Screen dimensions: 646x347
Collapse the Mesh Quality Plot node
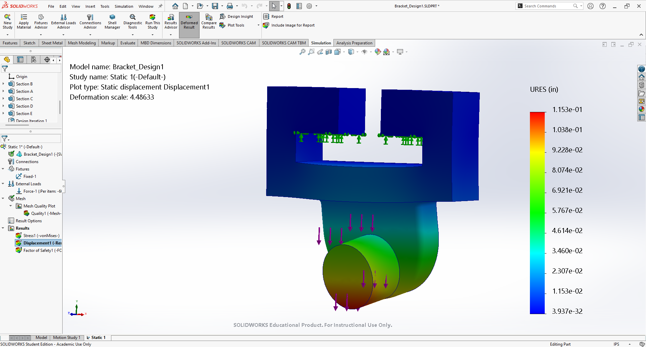pyautogui.click(x=11, y=206)
